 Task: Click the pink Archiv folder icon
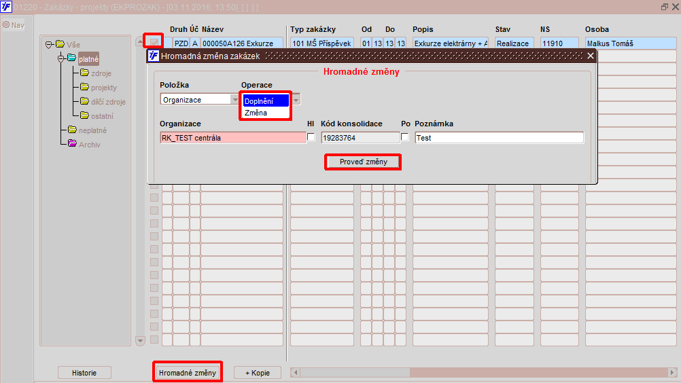coord(72,144)
